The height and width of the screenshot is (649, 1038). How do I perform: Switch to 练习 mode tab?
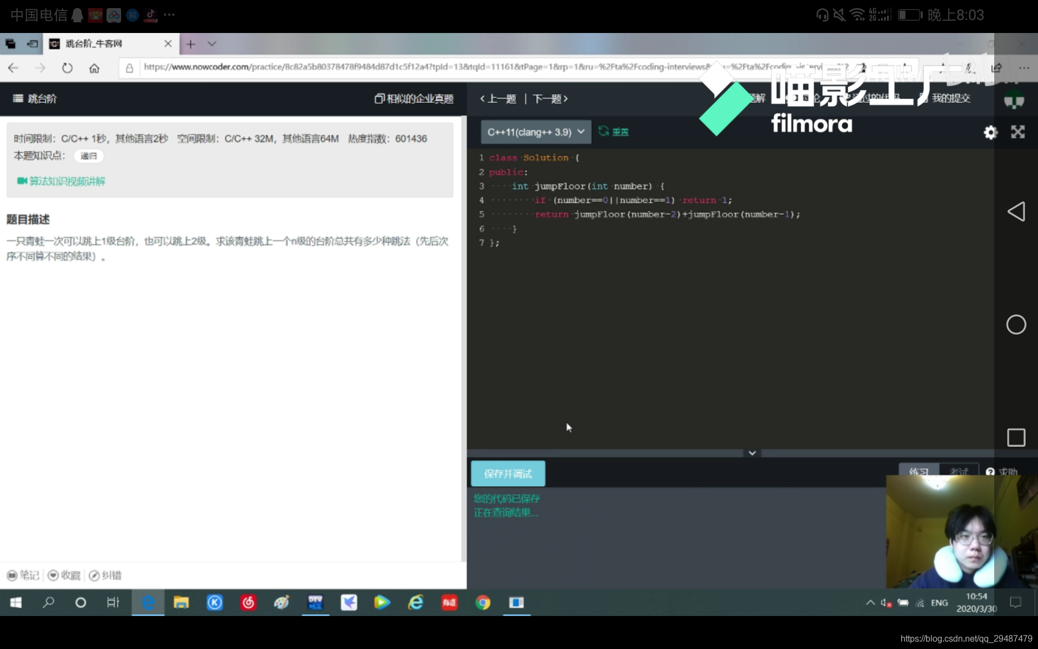point(919,470)
